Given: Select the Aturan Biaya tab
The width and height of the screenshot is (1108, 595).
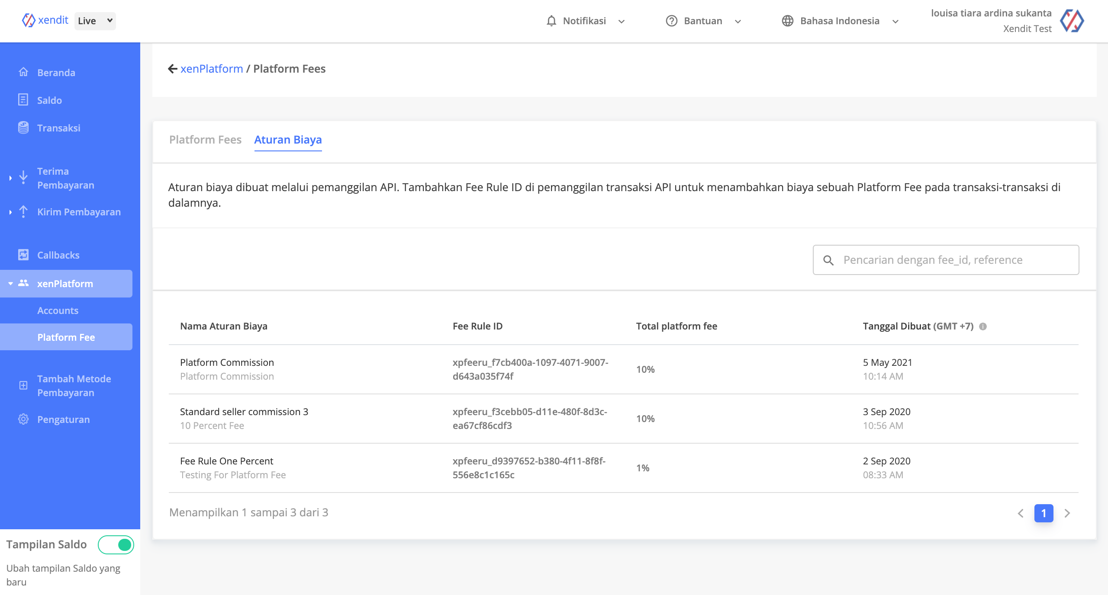Looking at the screenshot, I should tap(288, 140).
